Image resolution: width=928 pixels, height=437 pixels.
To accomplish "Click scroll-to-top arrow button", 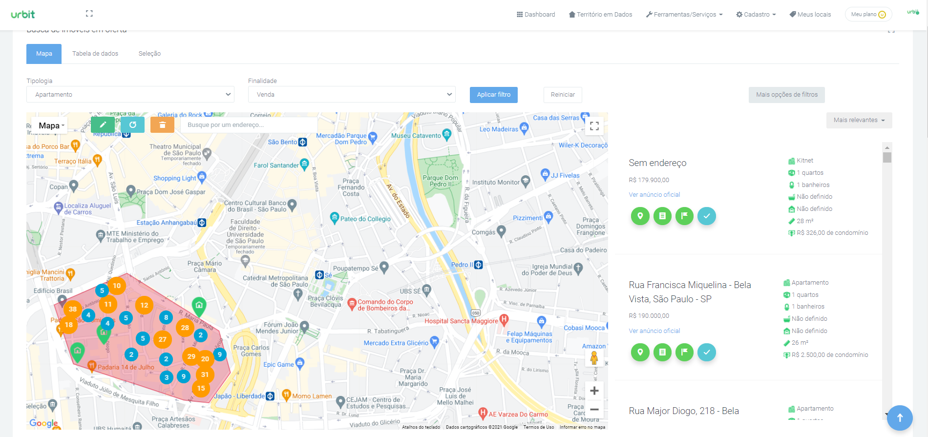I will (900, 418).
